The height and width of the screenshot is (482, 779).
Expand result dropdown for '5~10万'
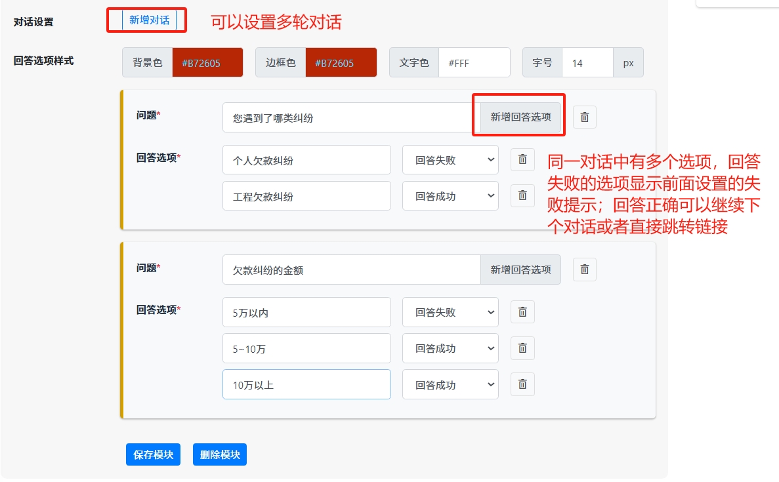click(450, 348)
